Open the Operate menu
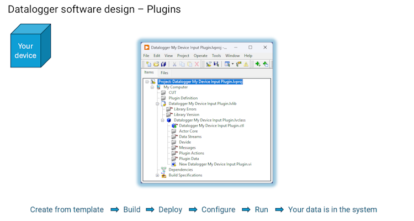Image resolution: width=414 pixels, height=221 pixels. (x=200, y=56)
